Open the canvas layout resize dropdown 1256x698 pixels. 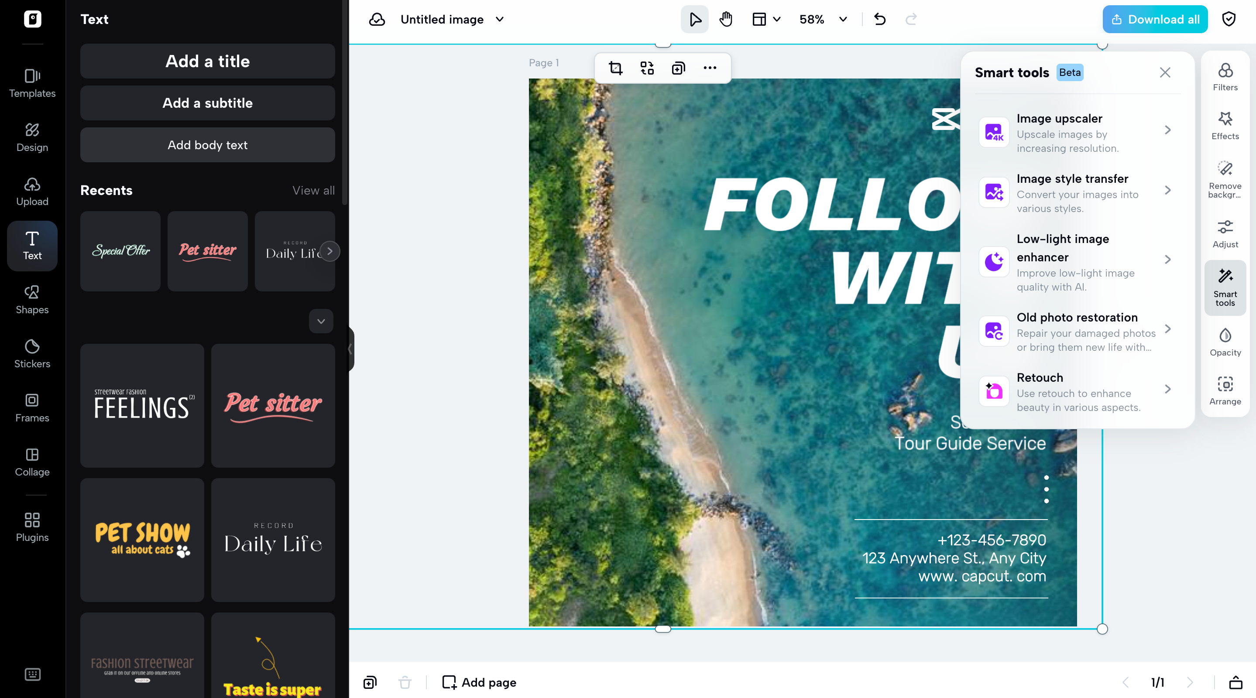pos(766,20)
